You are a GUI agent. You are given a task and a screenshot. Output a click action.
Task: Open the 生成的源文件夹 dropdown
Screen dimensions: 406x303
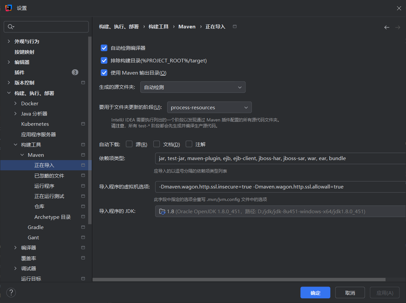point(193,87)
